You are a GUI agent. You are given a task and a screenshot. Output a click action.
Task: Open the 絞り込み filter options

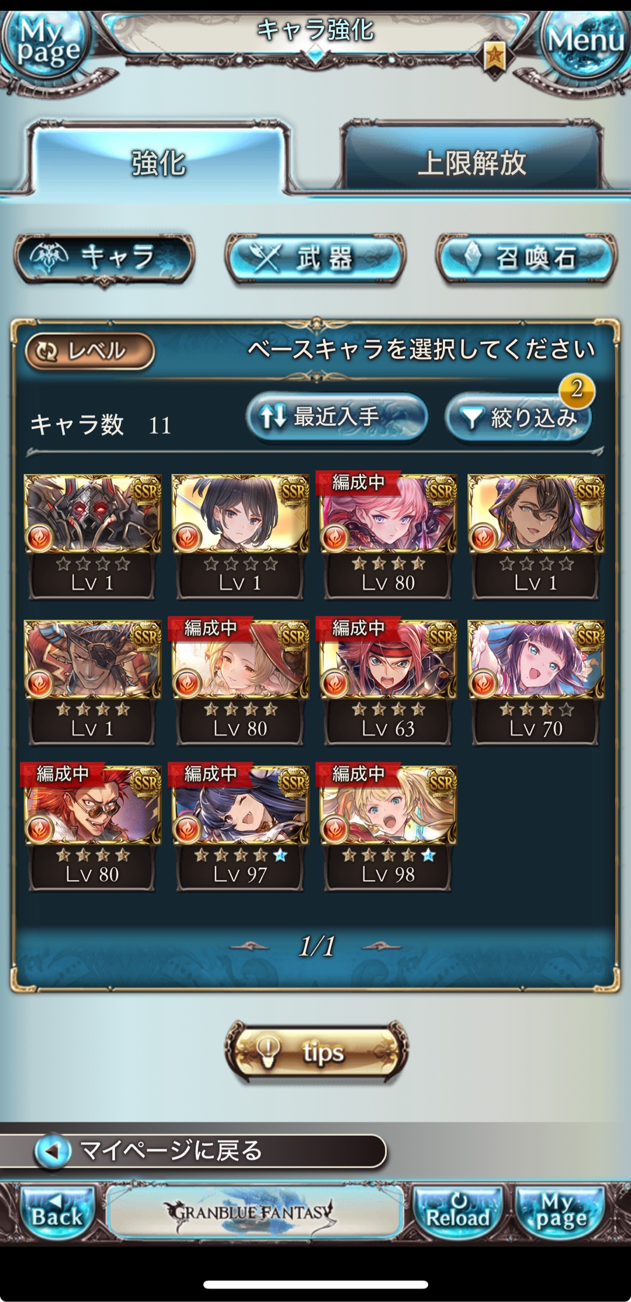tap(519, 417)
